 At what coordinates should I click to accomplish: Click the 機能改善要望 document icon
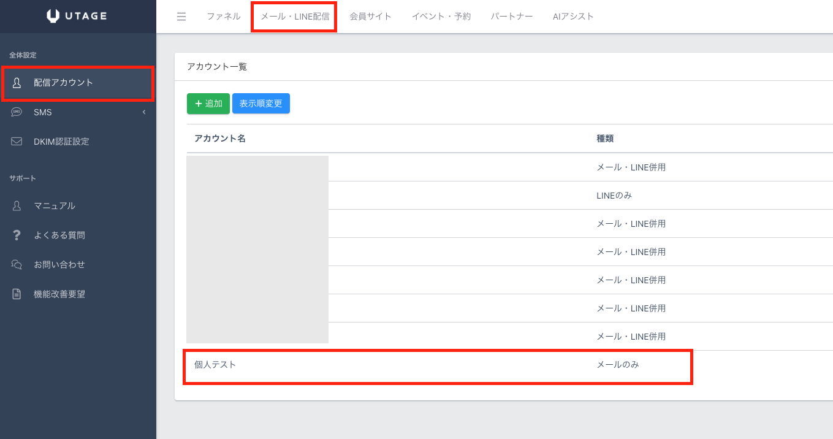[x=17, y=294]
